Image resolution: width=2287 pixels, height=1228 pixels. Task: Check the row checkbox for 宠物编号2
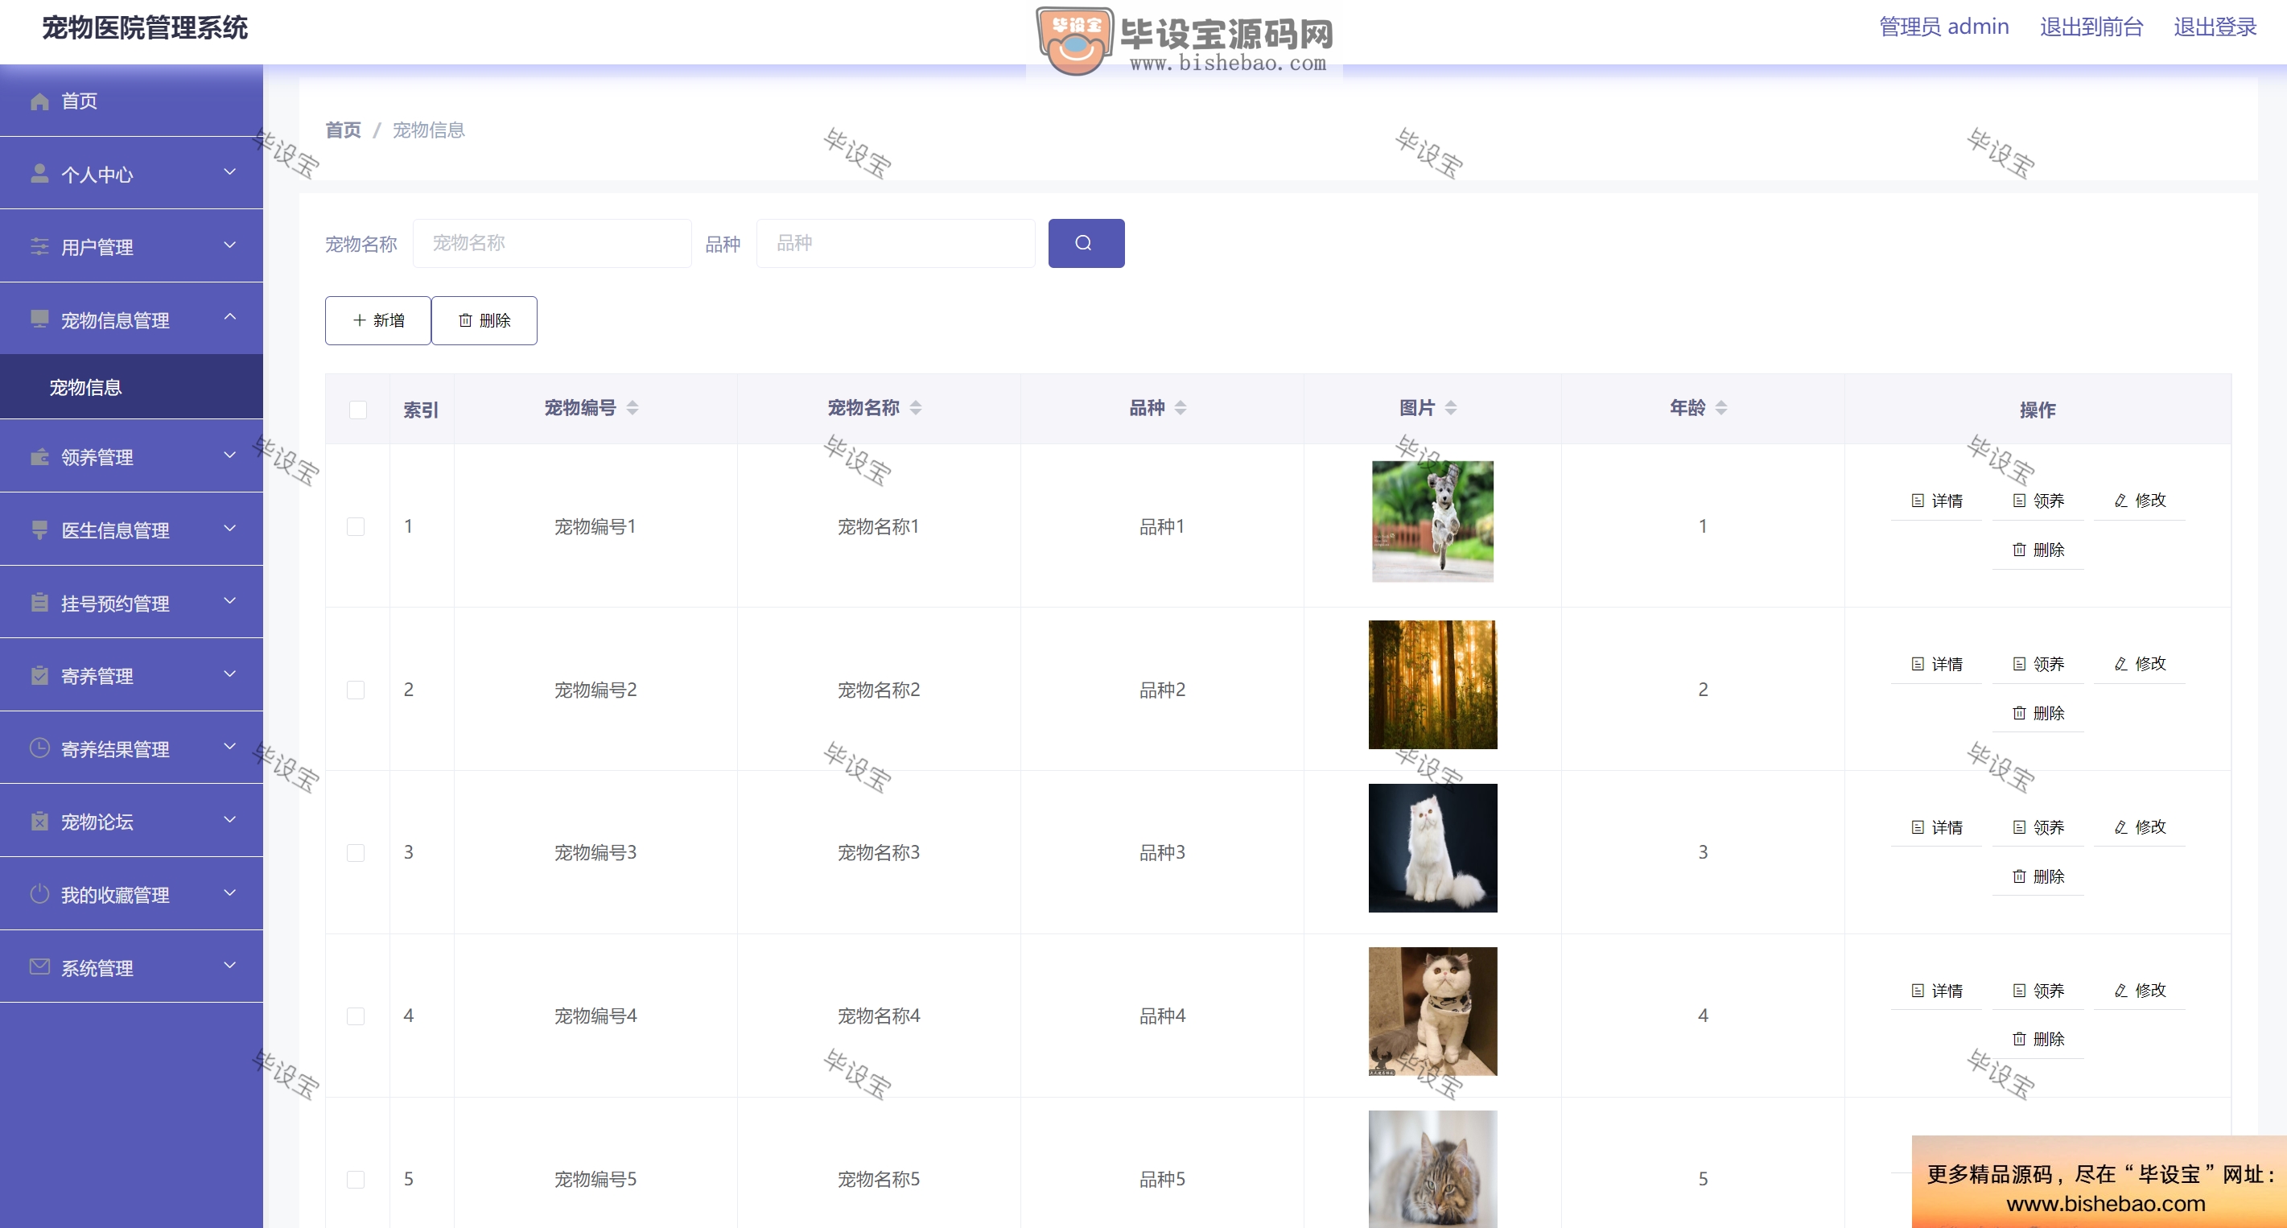(x=356, y=690)
